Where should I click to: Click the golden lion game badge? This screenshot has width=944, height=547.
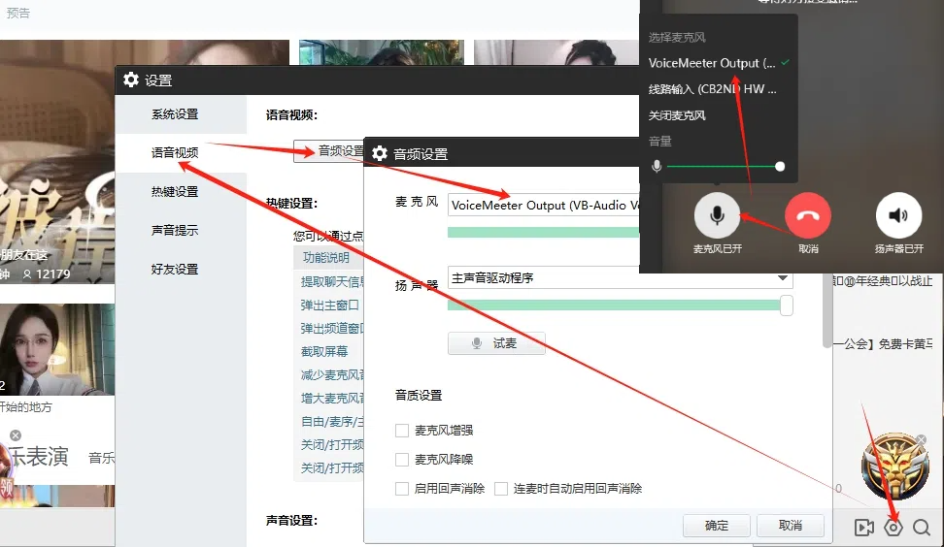click(x=894, y=467)
